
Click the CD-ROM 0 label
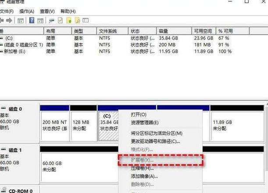(21, 191)
